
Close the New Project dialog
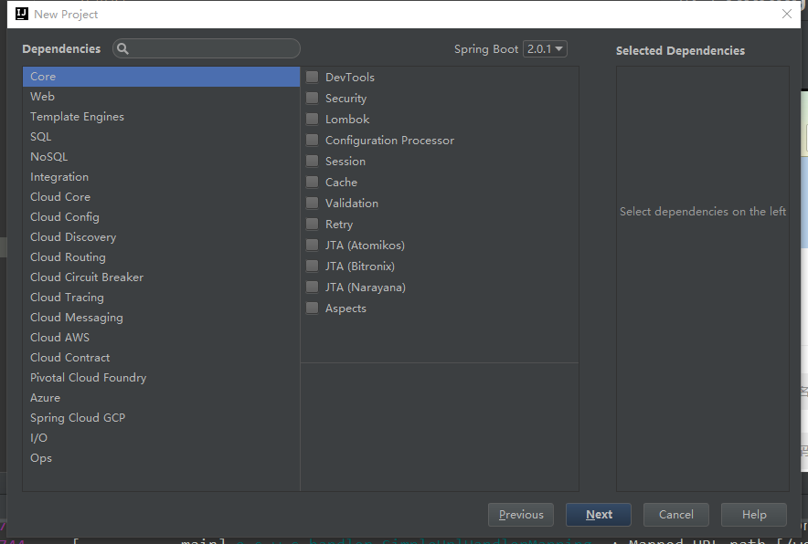pos(787,14)
